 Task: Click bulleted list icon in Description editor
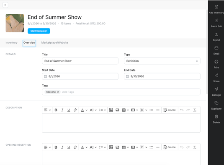[x=151, y=110]
